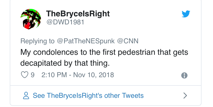The image size is (213, 107).
Task: Click the 'Replying to' label text
Action: [38, 41]
